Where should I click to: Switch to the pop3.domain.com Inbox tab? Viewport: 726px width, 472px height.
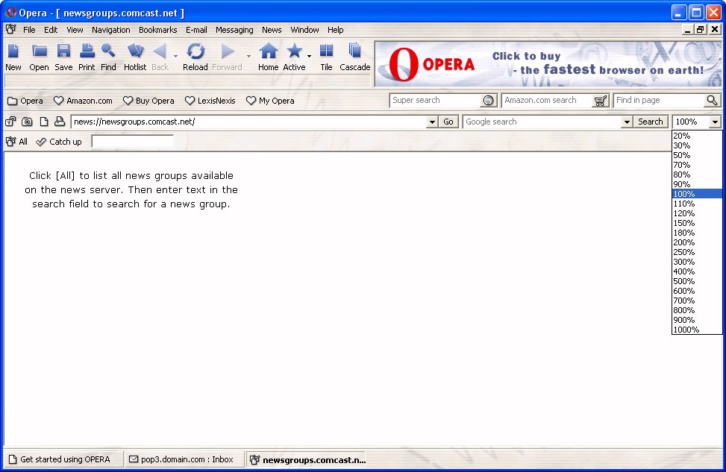pyautogui.click(x=181, y=459)
